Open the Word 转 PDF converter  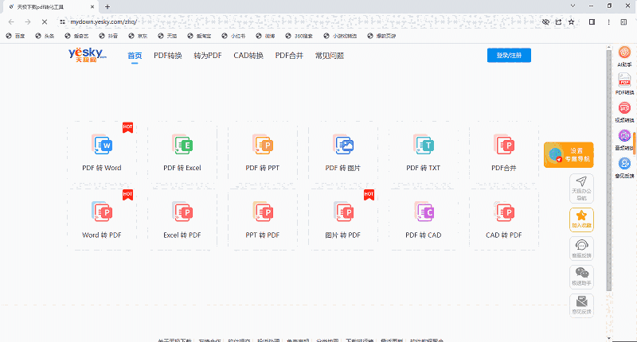tap(102, 220)
